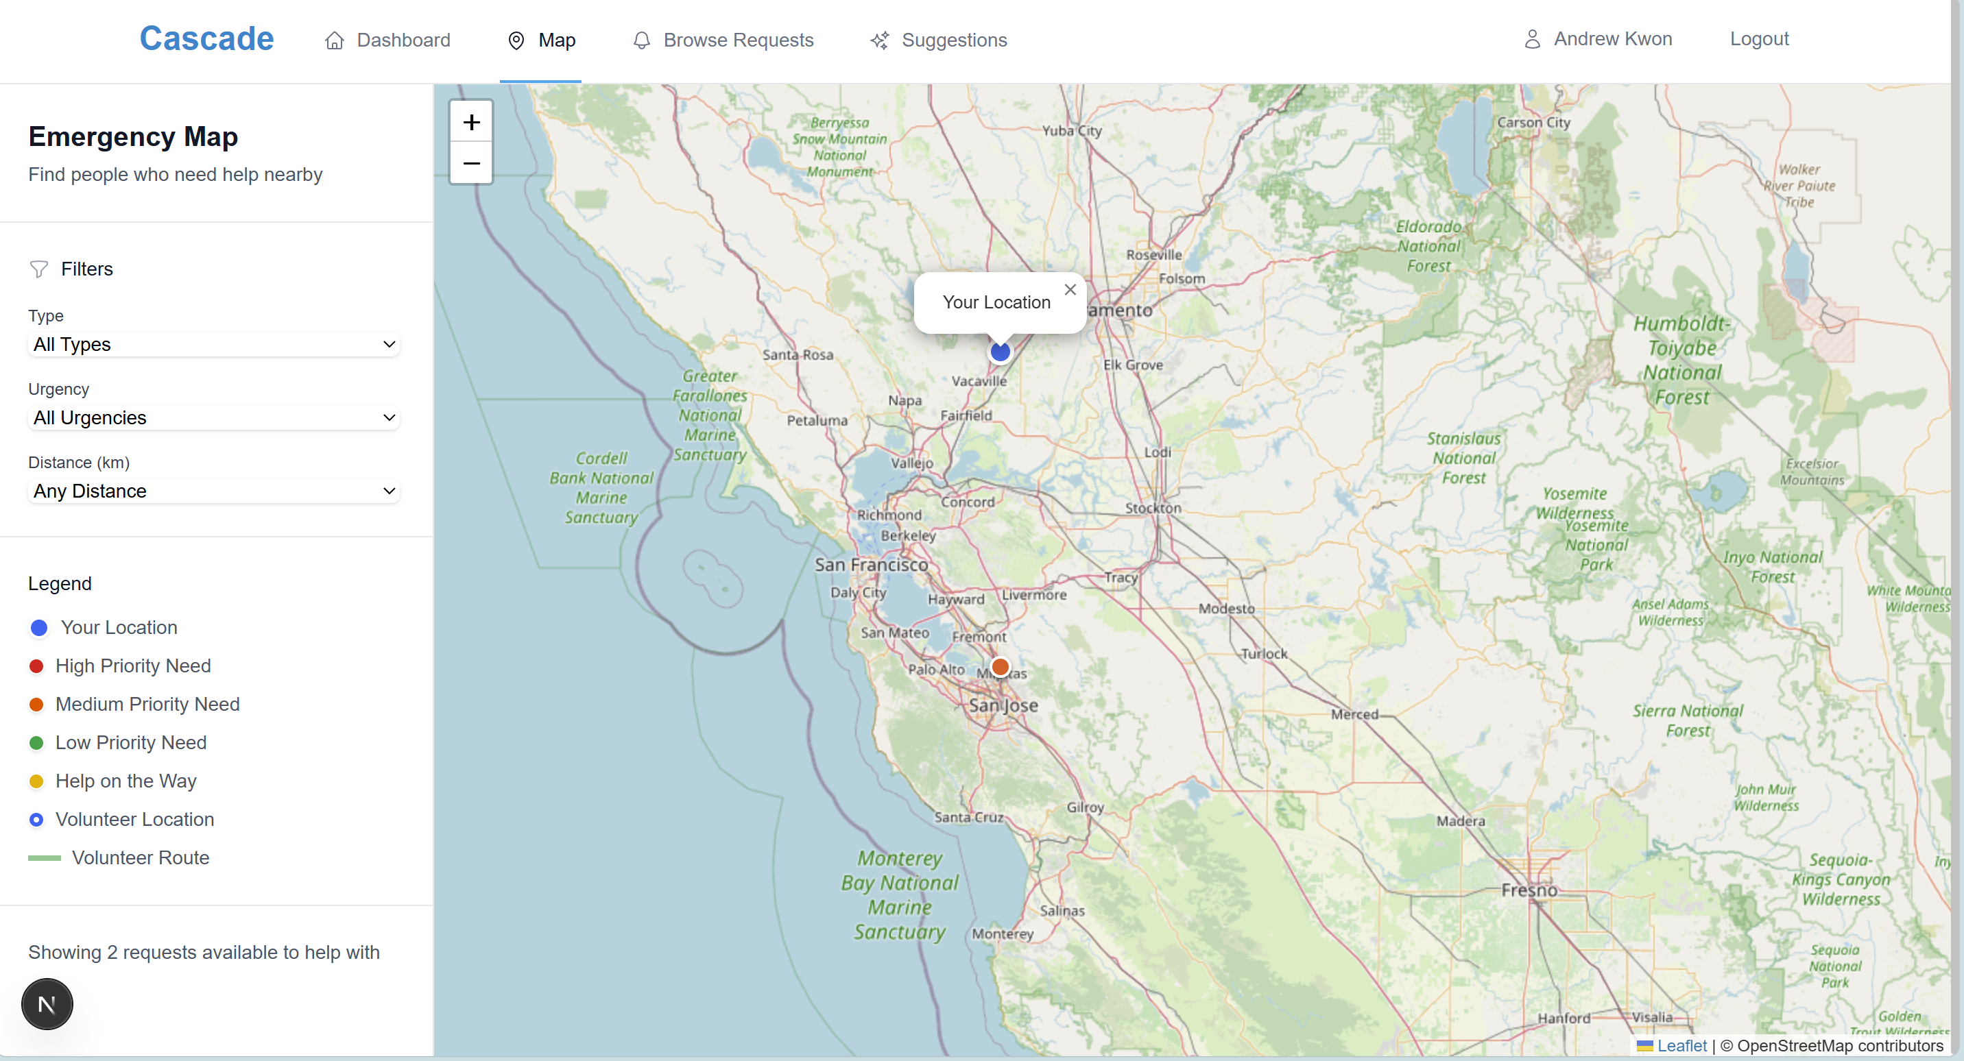This screenshot has height=1061, width=1964.
Task: Click the home icon next to Dashboard
Action: click(x=334, y=40)
